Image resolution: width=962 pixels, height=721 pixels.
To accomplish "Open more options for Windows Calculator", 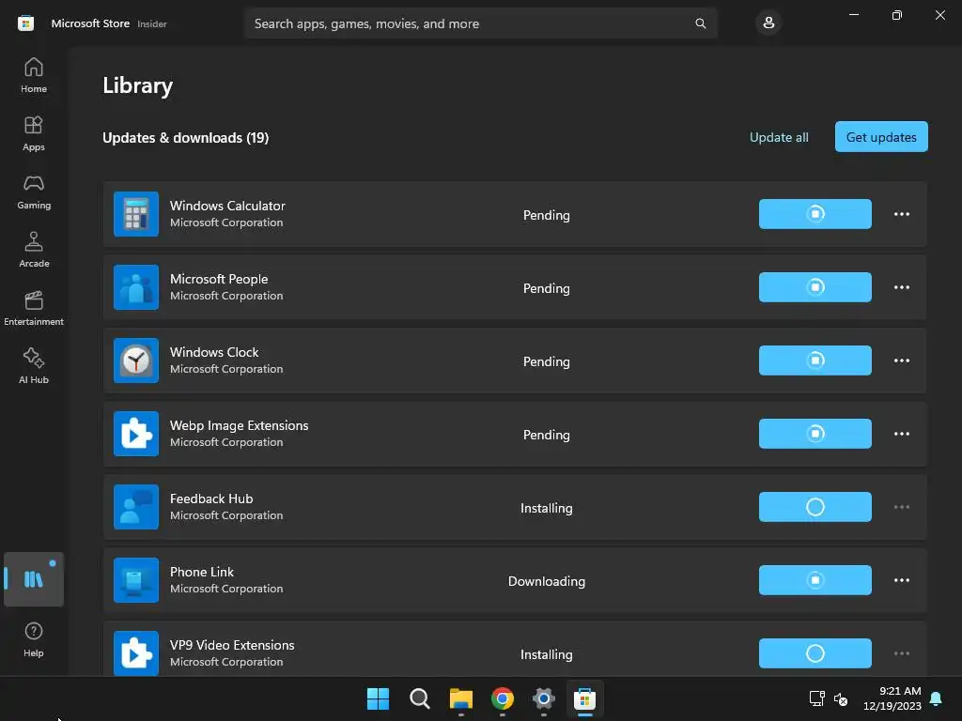I will pyautogui.click(x=901, y=214).
